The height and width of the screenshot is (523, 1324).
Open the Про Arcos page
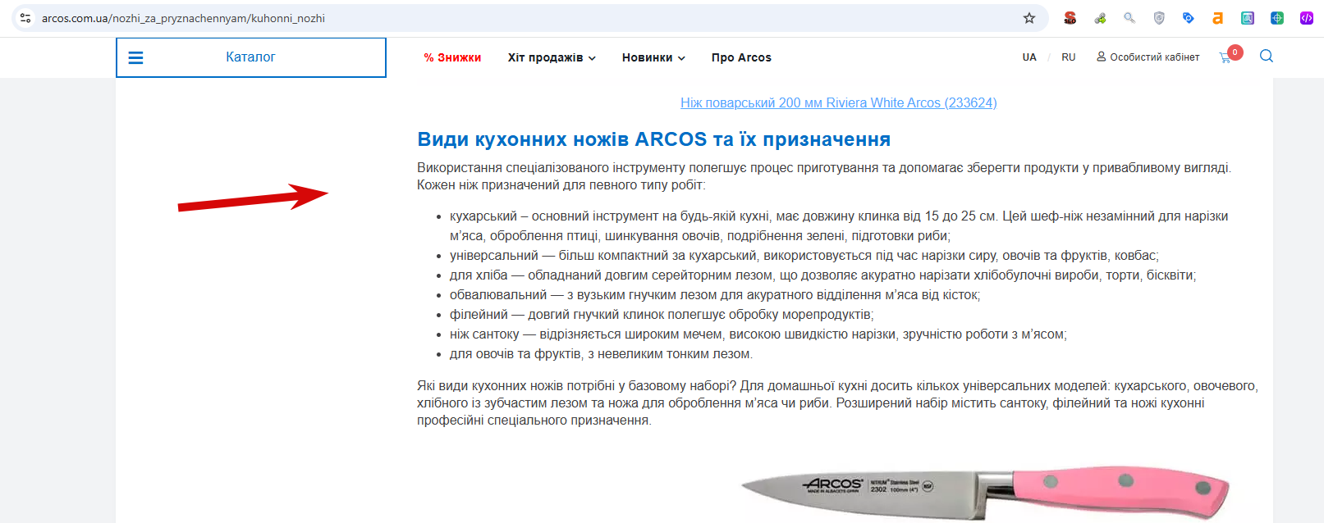pyautogui.click(x=741, y=57)
